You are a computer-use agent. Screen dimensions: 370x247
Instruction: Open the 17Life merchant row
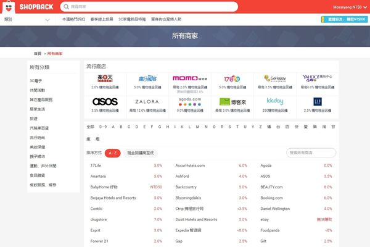click(x=126, y=165)
